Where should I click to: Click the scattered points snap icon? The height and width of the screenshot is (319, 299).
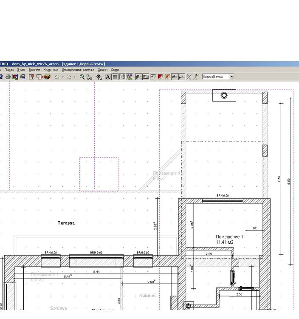(x=189, y=77)
